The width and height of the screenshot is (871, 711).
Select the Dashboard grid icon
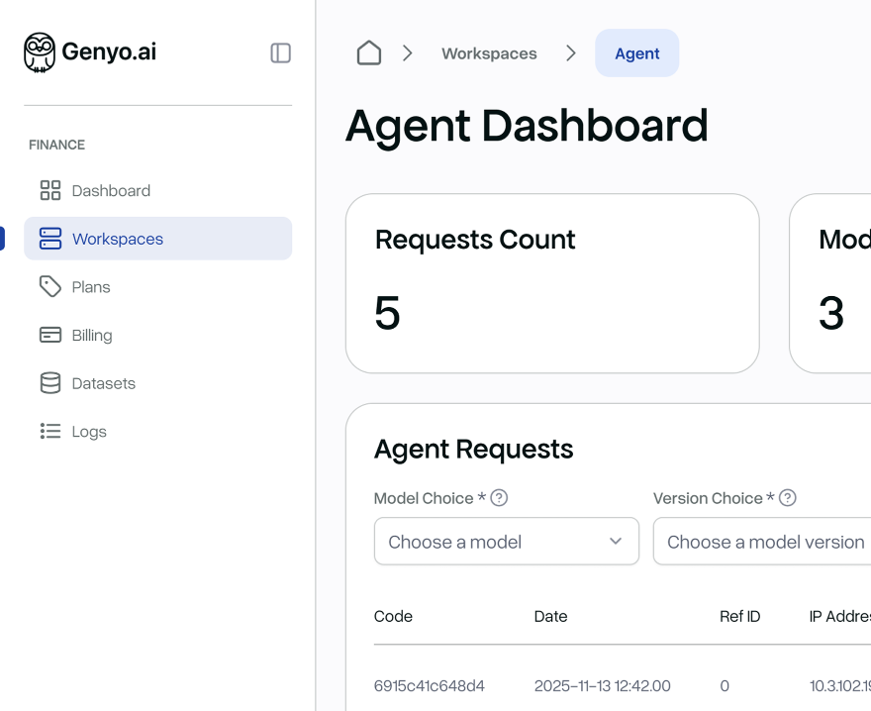[48, 190]
